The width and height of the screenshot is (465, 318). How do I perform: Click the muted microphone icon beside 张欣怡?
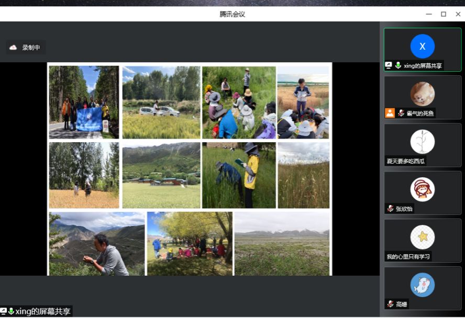[390, 209]
